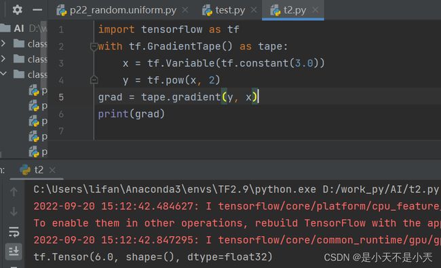Click line number 5 in gutter

(x=61, y=97)
